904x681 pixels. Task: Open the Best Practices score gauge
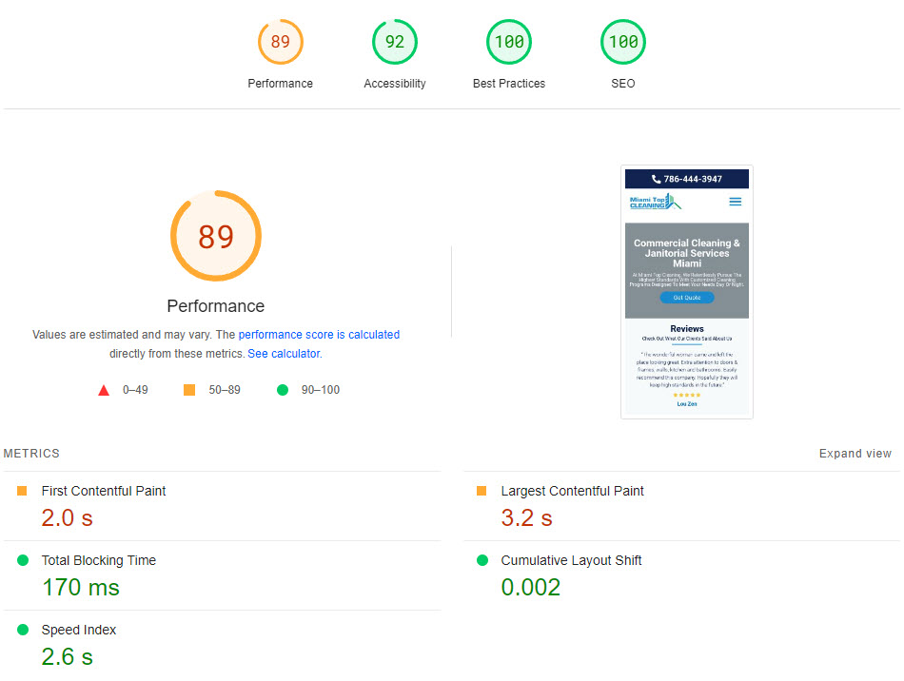(509, 42)
